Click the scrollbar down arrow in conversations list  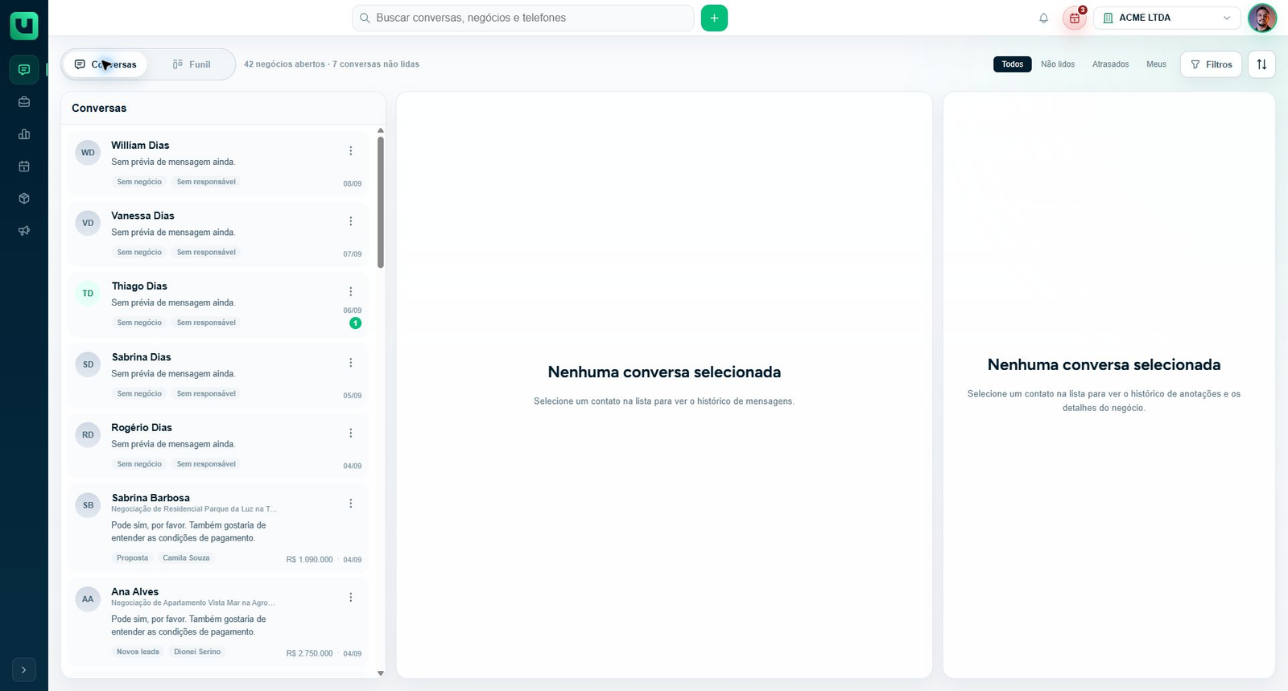pos(380,673)
